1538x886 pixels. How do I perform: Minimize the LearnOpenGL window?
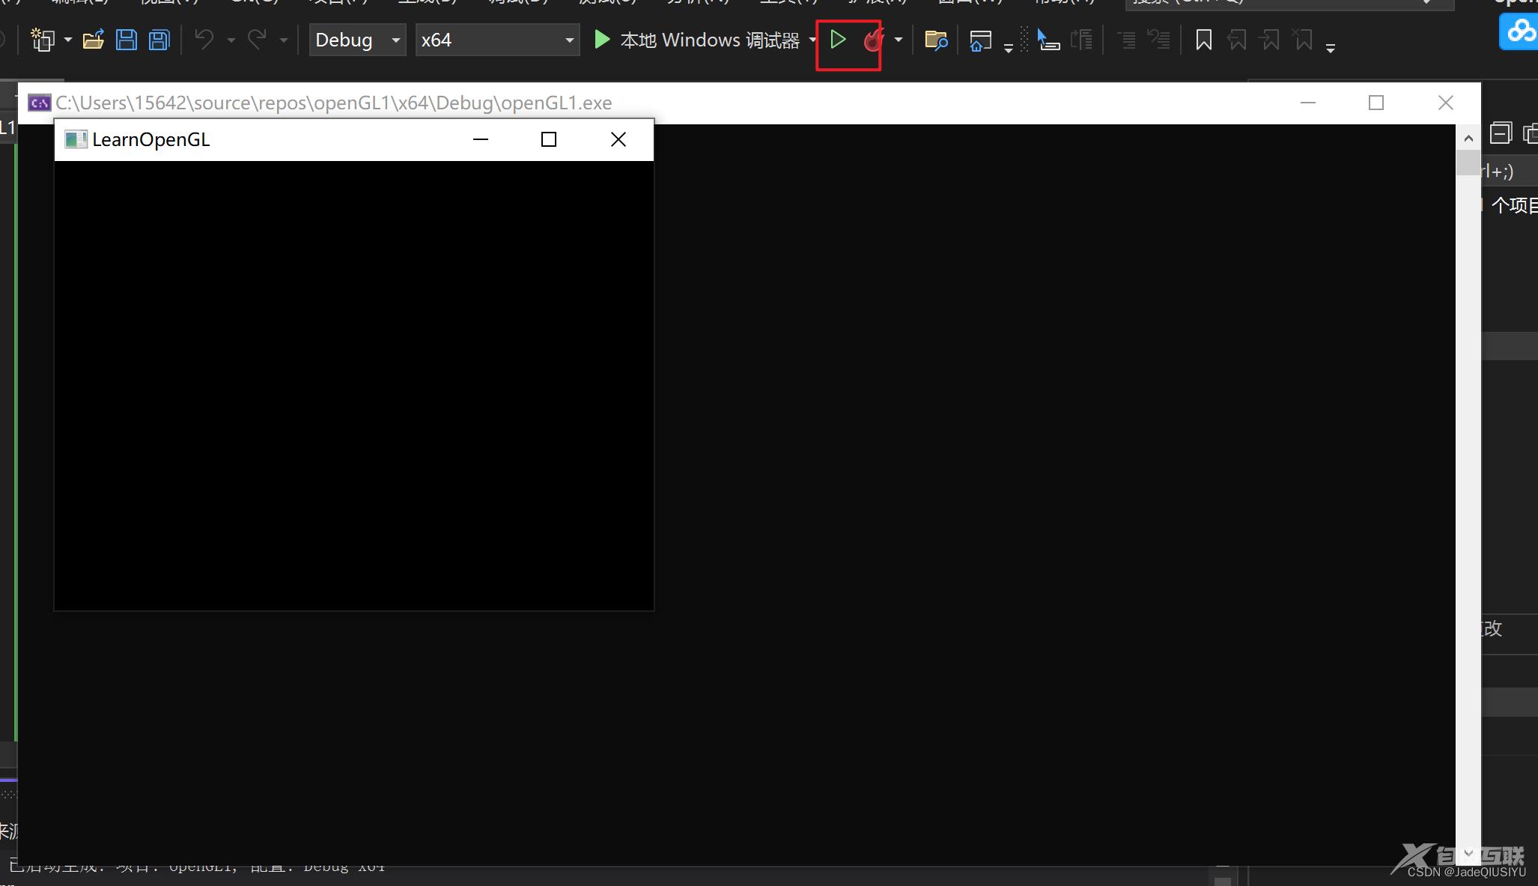[481, 139]
